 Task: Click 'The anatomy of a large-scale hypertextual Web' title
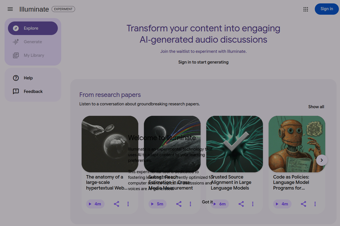(107, 182)
